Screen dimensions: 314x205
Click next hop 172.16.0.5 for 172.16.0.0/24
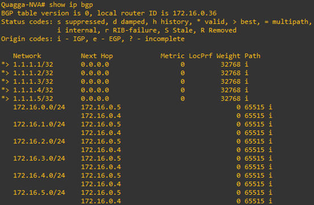click(x=101, y=107)
